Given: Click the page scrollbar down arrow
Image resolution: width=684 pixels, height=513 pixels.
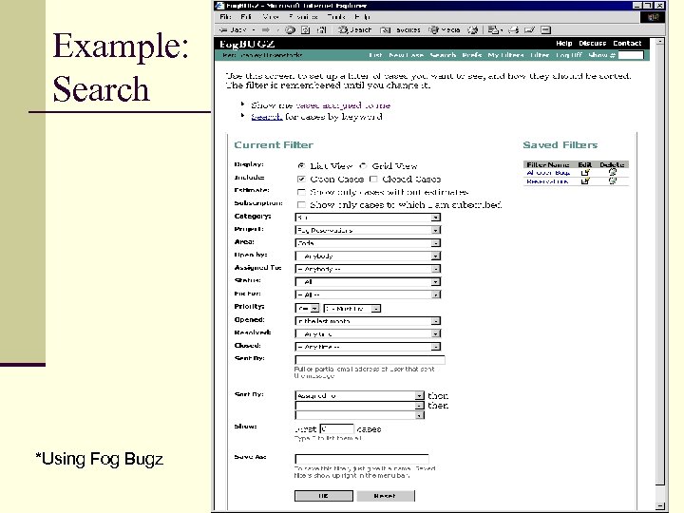Looking at the screenshot, I should (660, 506).
